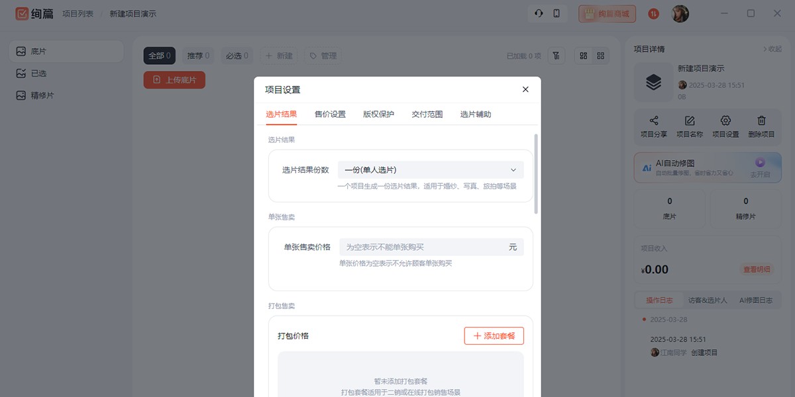Toggle mobile preview with the phone icon

[x=556, y=13]
